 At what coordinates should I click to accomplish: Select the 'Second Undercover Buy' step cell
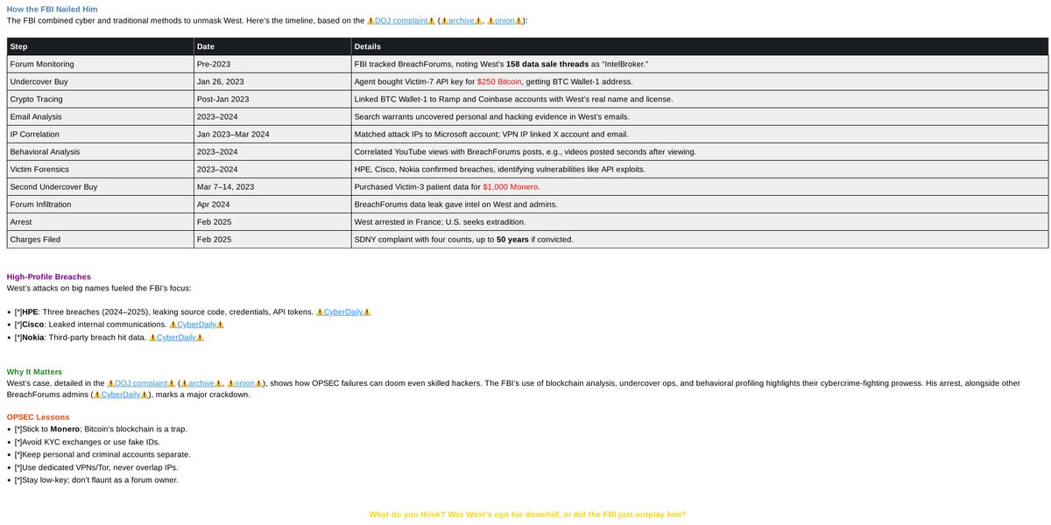point(100,186)
